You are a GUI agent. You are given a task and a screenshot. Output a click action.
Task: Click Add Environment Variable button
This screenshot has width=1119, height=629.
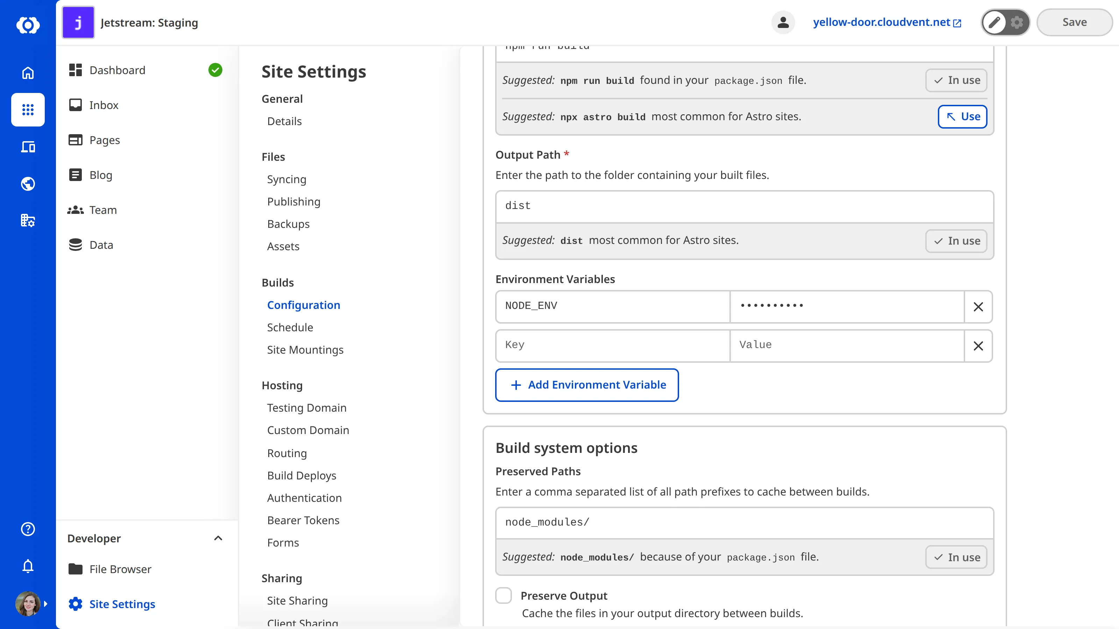587,385
